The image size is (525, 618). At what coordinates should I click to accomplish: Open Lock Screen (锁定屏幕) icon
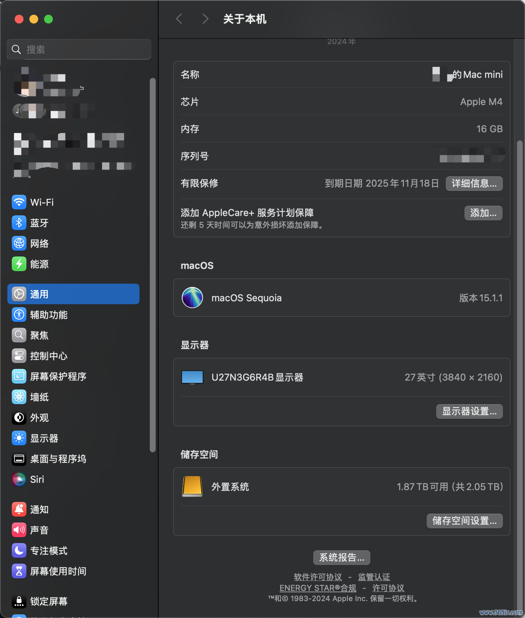pos(19,601)
